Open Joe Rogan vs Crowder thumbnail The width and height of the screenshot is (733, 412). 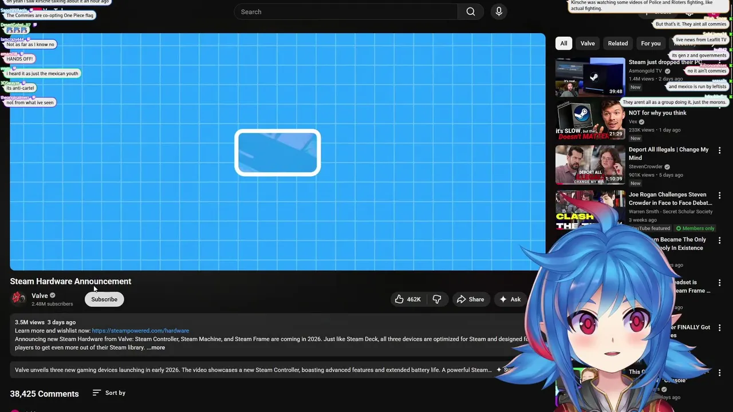pyautogui.click(x=590, y=210)
